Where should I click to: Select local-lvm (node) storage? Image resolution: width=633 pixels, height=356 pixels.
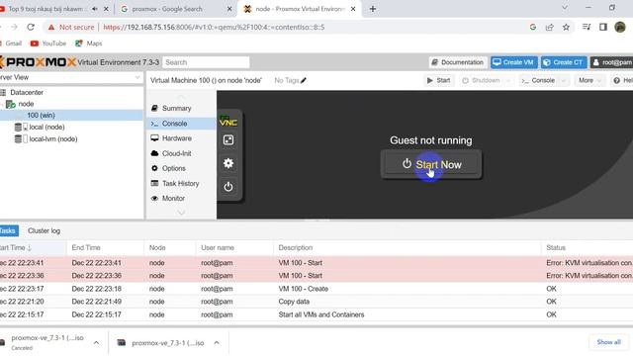52,139
